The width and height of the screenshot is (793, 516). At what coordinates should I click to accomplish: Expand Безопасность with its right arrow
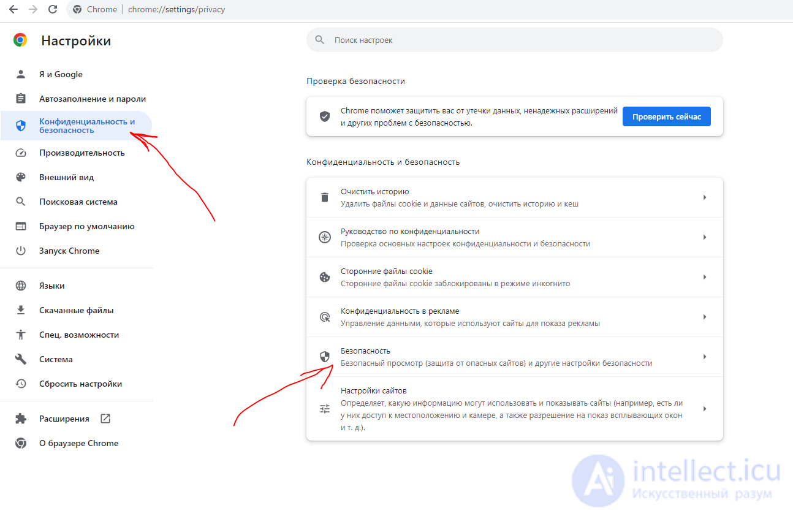[x=705, y=357]
